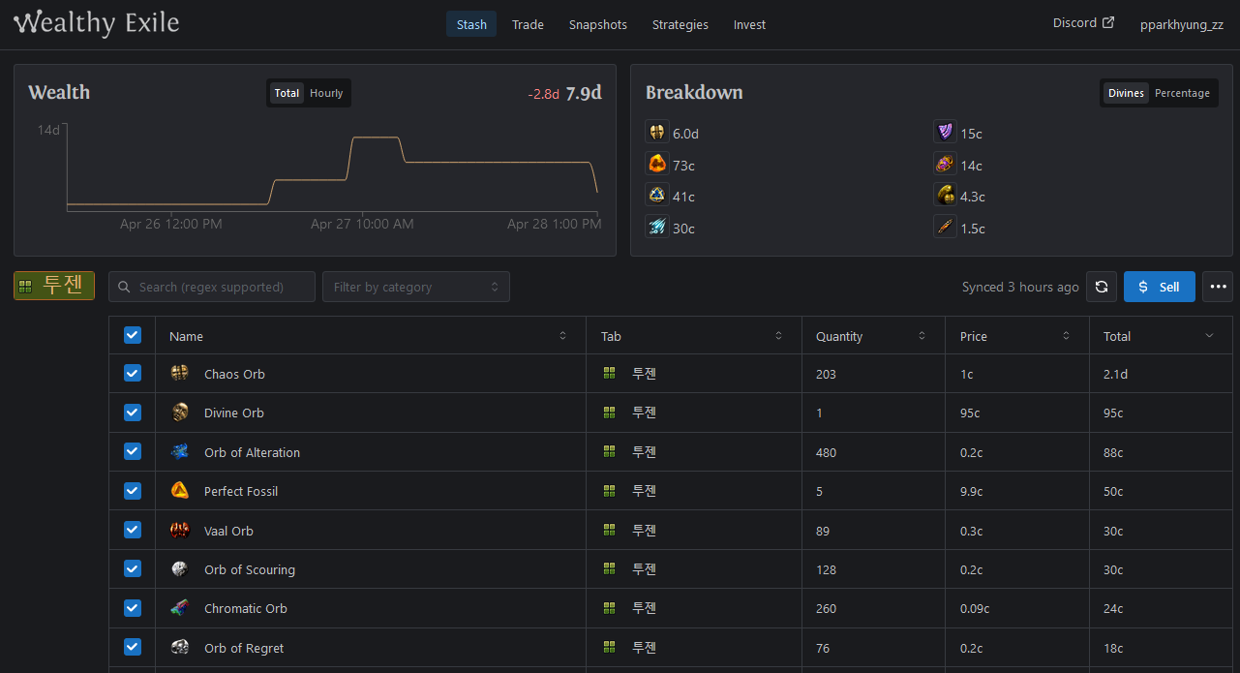1240x673 pixels.
Task: Click the Wealth line chart
Action: [x=332, y=168]
